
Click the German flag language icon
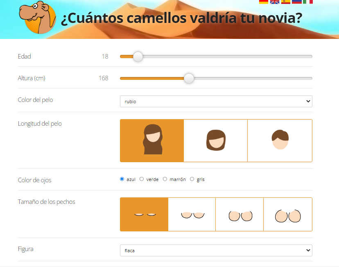(264, 2)
